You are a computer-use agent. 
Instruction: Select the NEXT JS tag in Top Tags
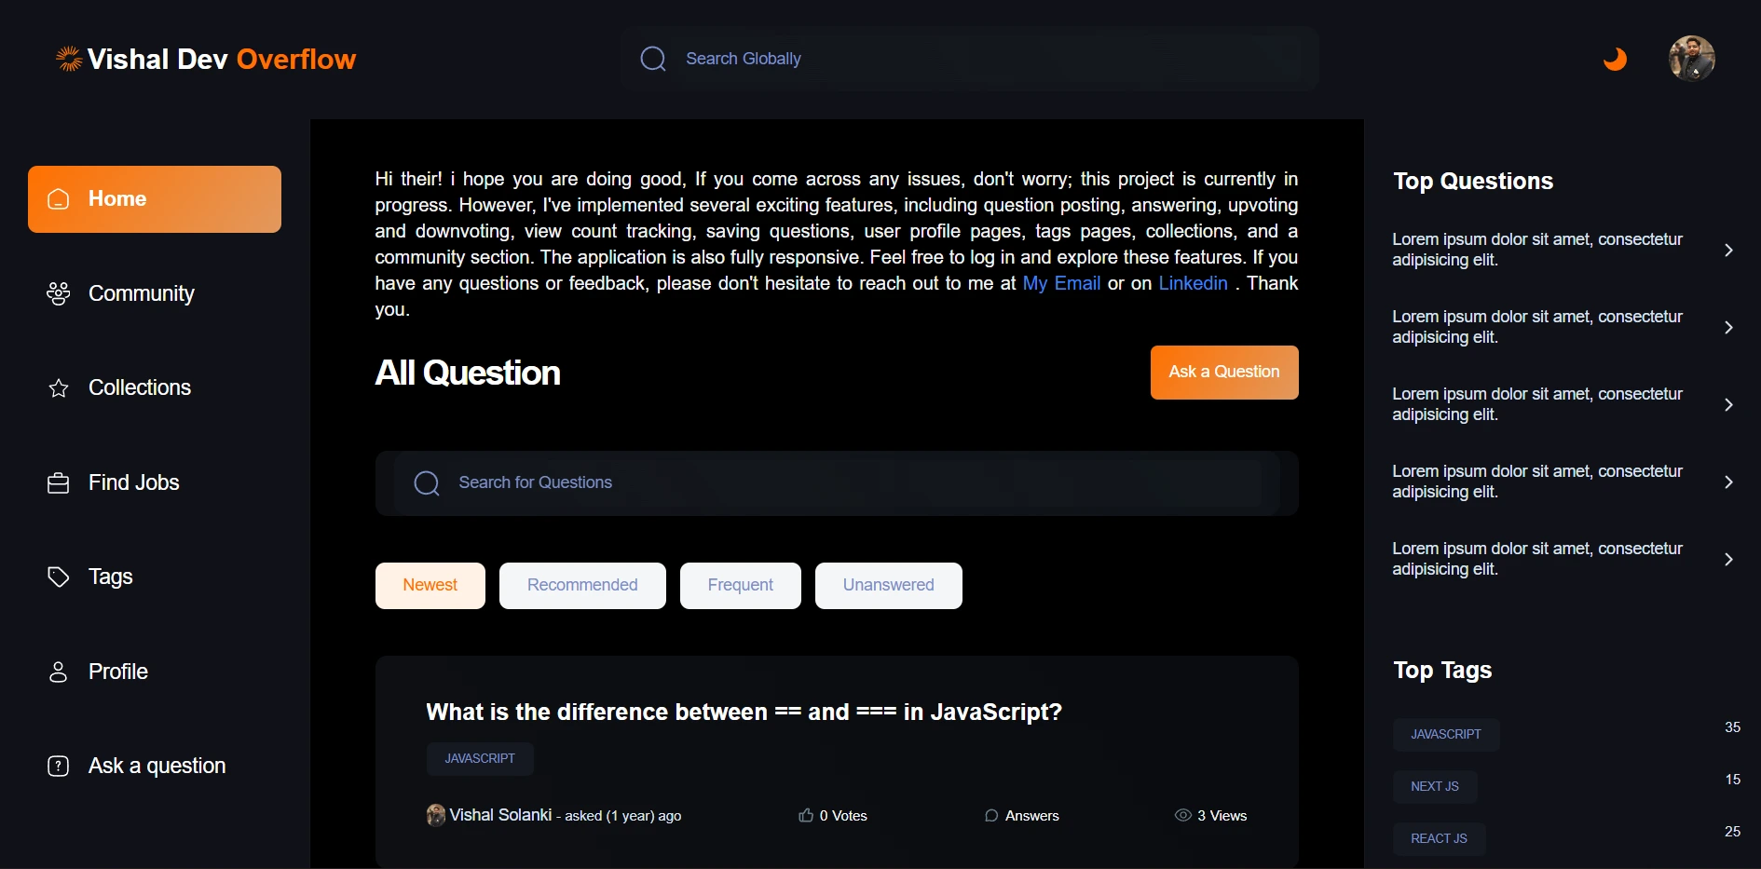(1434, 786)
